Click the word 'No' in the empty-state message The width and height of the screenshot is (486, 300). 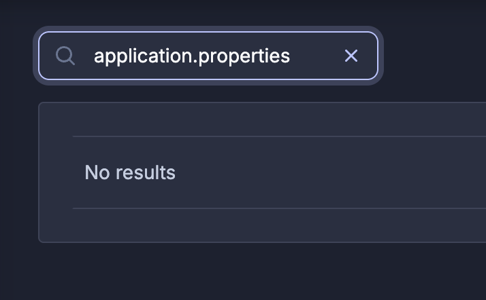coord(97,172)
